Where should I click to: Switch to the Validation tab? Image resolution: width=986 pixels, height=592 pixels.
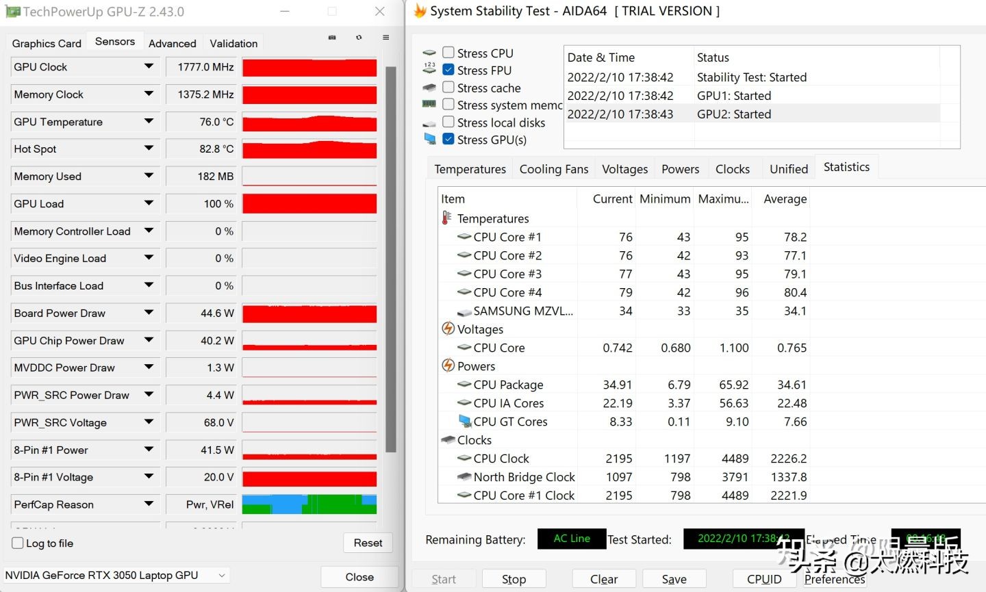click(233, 43)
